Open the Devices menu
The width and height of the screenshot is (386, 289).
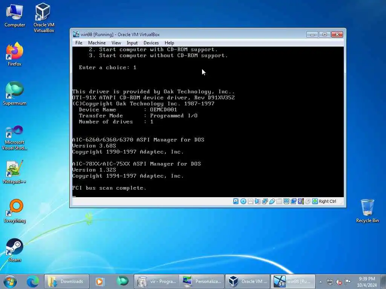[x=151, y=43]
